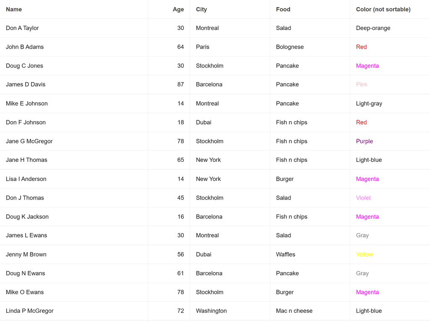Click the Yellow color cell
Screen dimensions: 430x322
click(364, 254)
